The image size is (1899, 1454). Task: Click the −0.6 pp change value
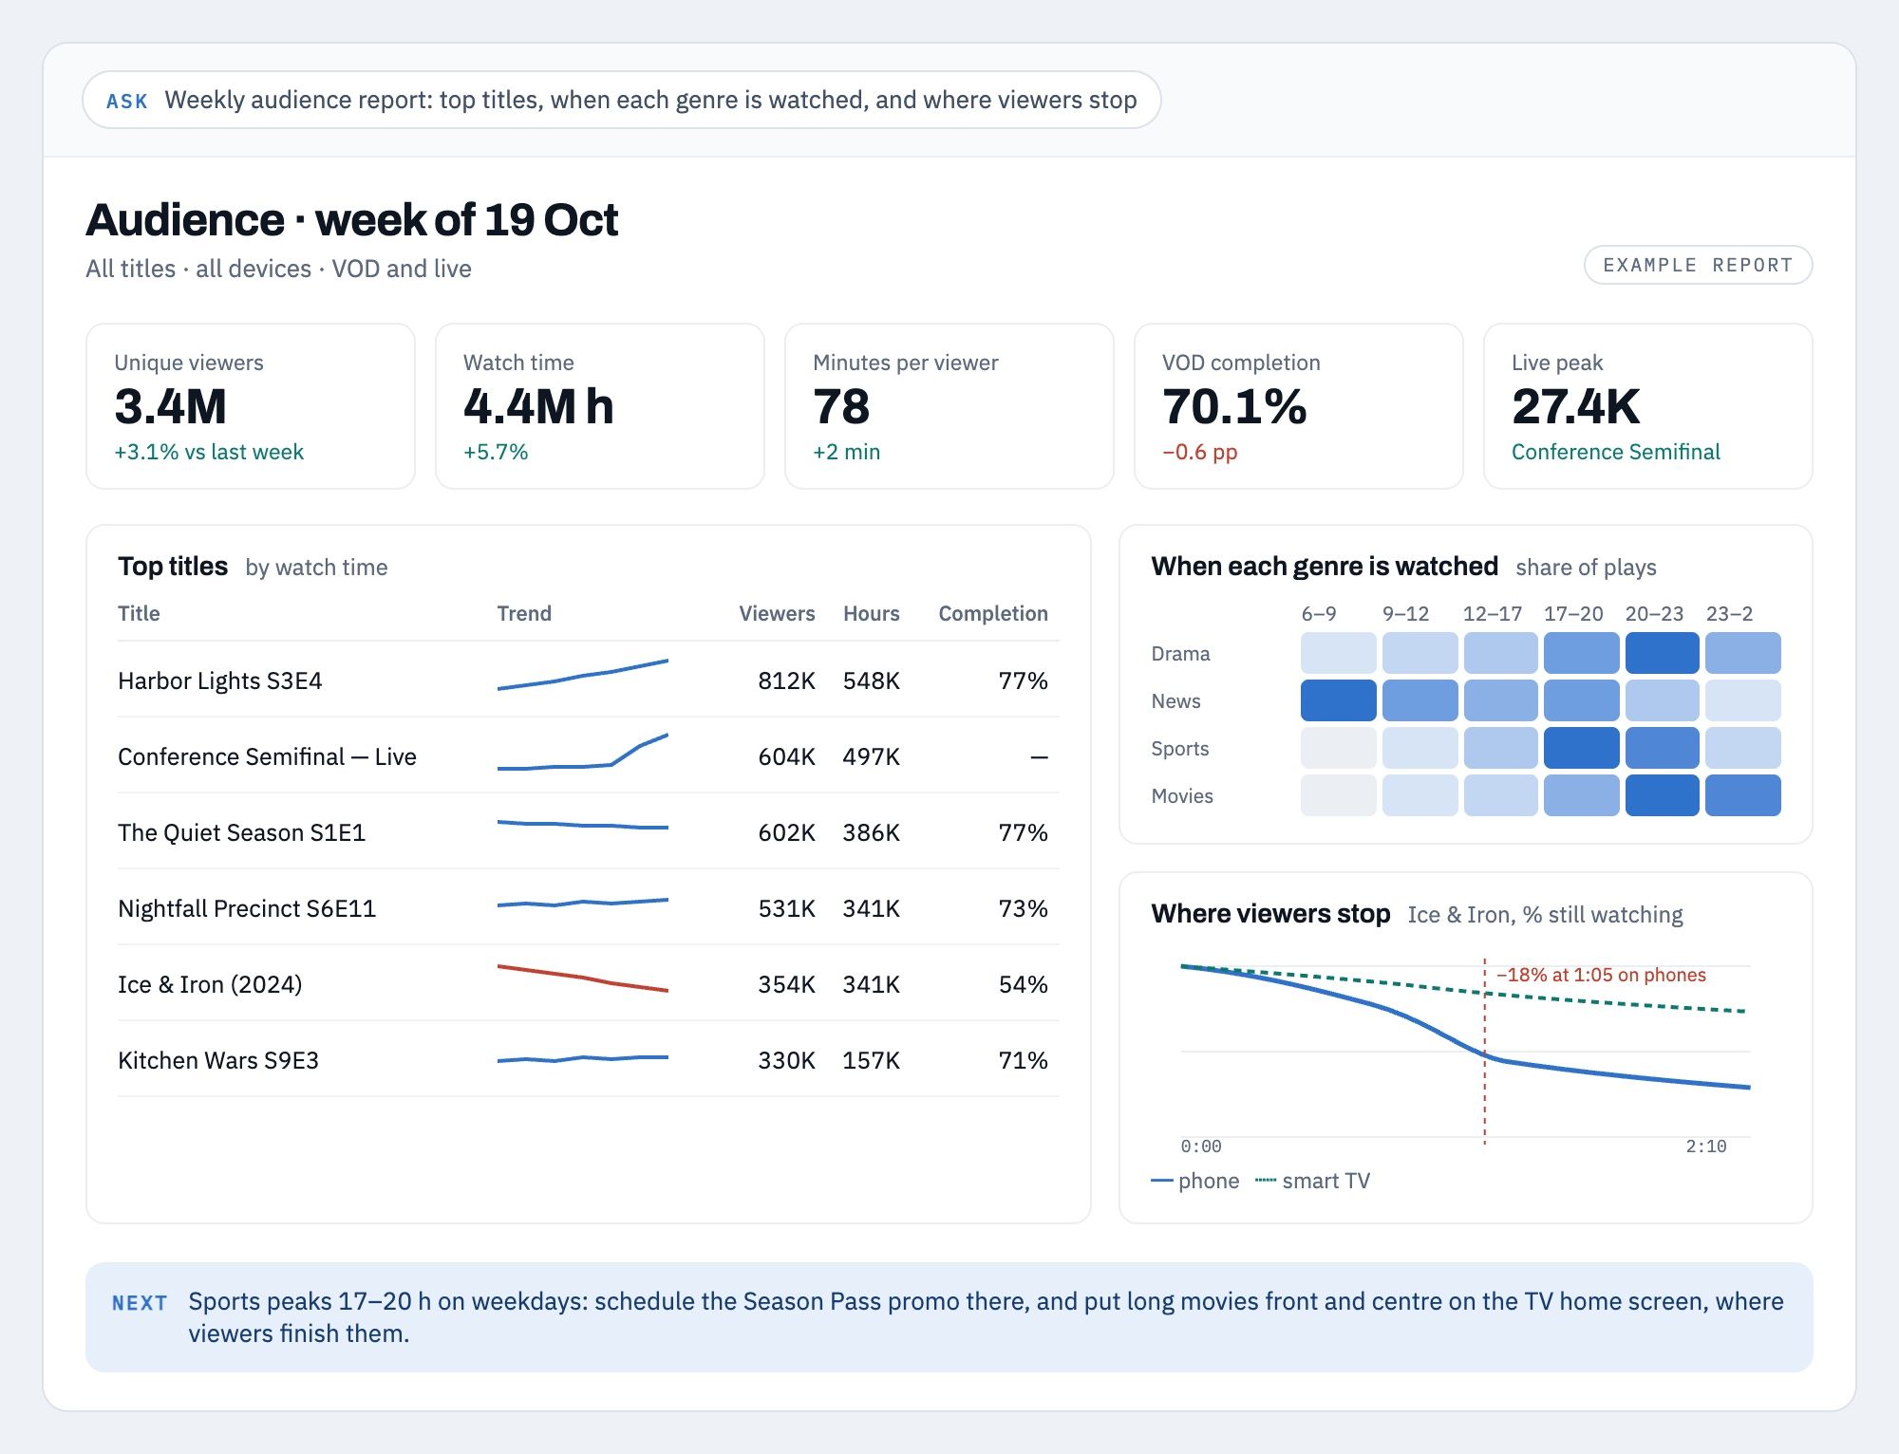(x=1200, y=452)
